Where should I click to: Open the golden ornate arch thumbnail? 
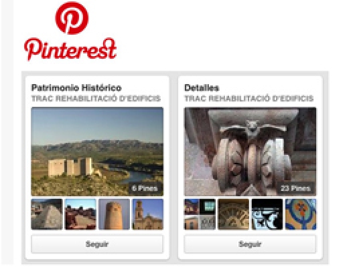click(x=234, y=214)
